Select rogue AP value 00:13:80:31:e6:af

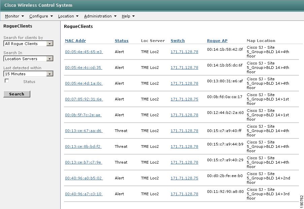[225, 81]
